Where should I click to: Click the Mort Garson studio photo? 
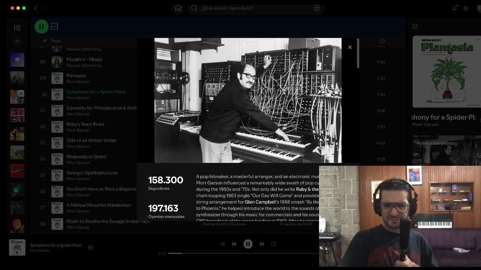click(248, 100)
